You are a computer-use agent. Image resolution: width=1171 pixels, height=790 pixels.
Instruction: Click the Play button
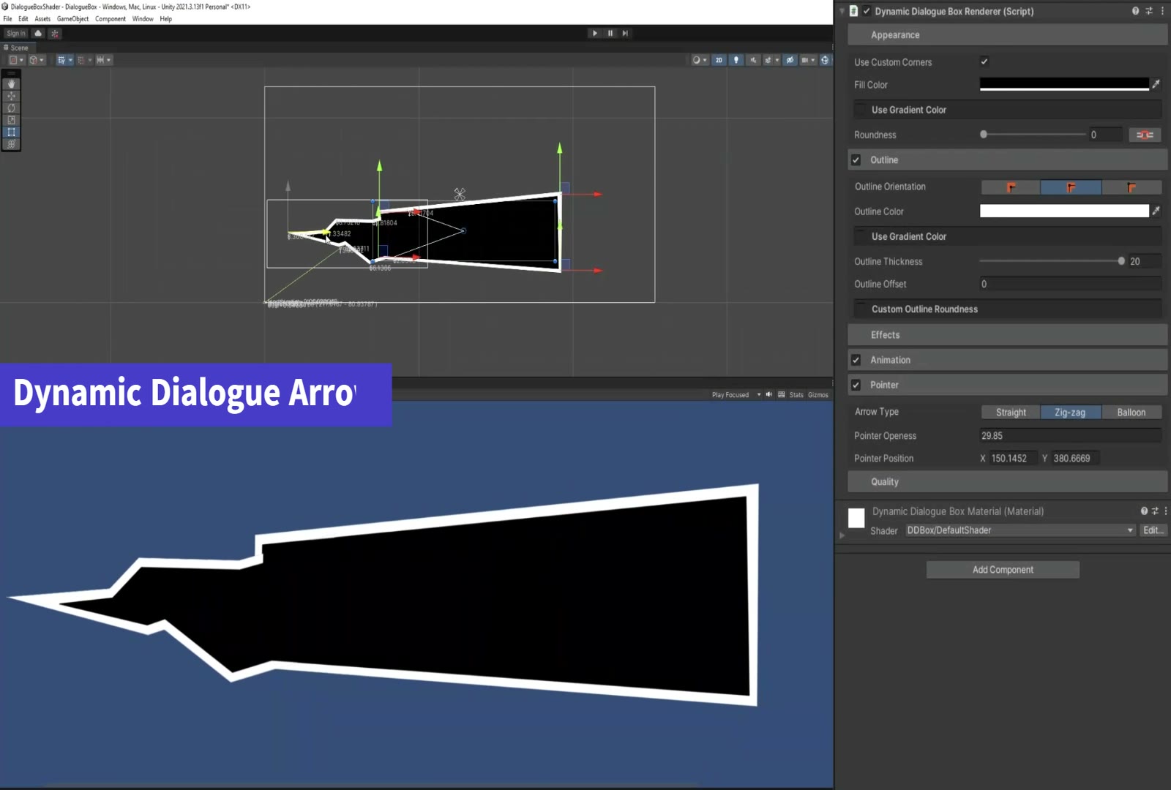595,33
